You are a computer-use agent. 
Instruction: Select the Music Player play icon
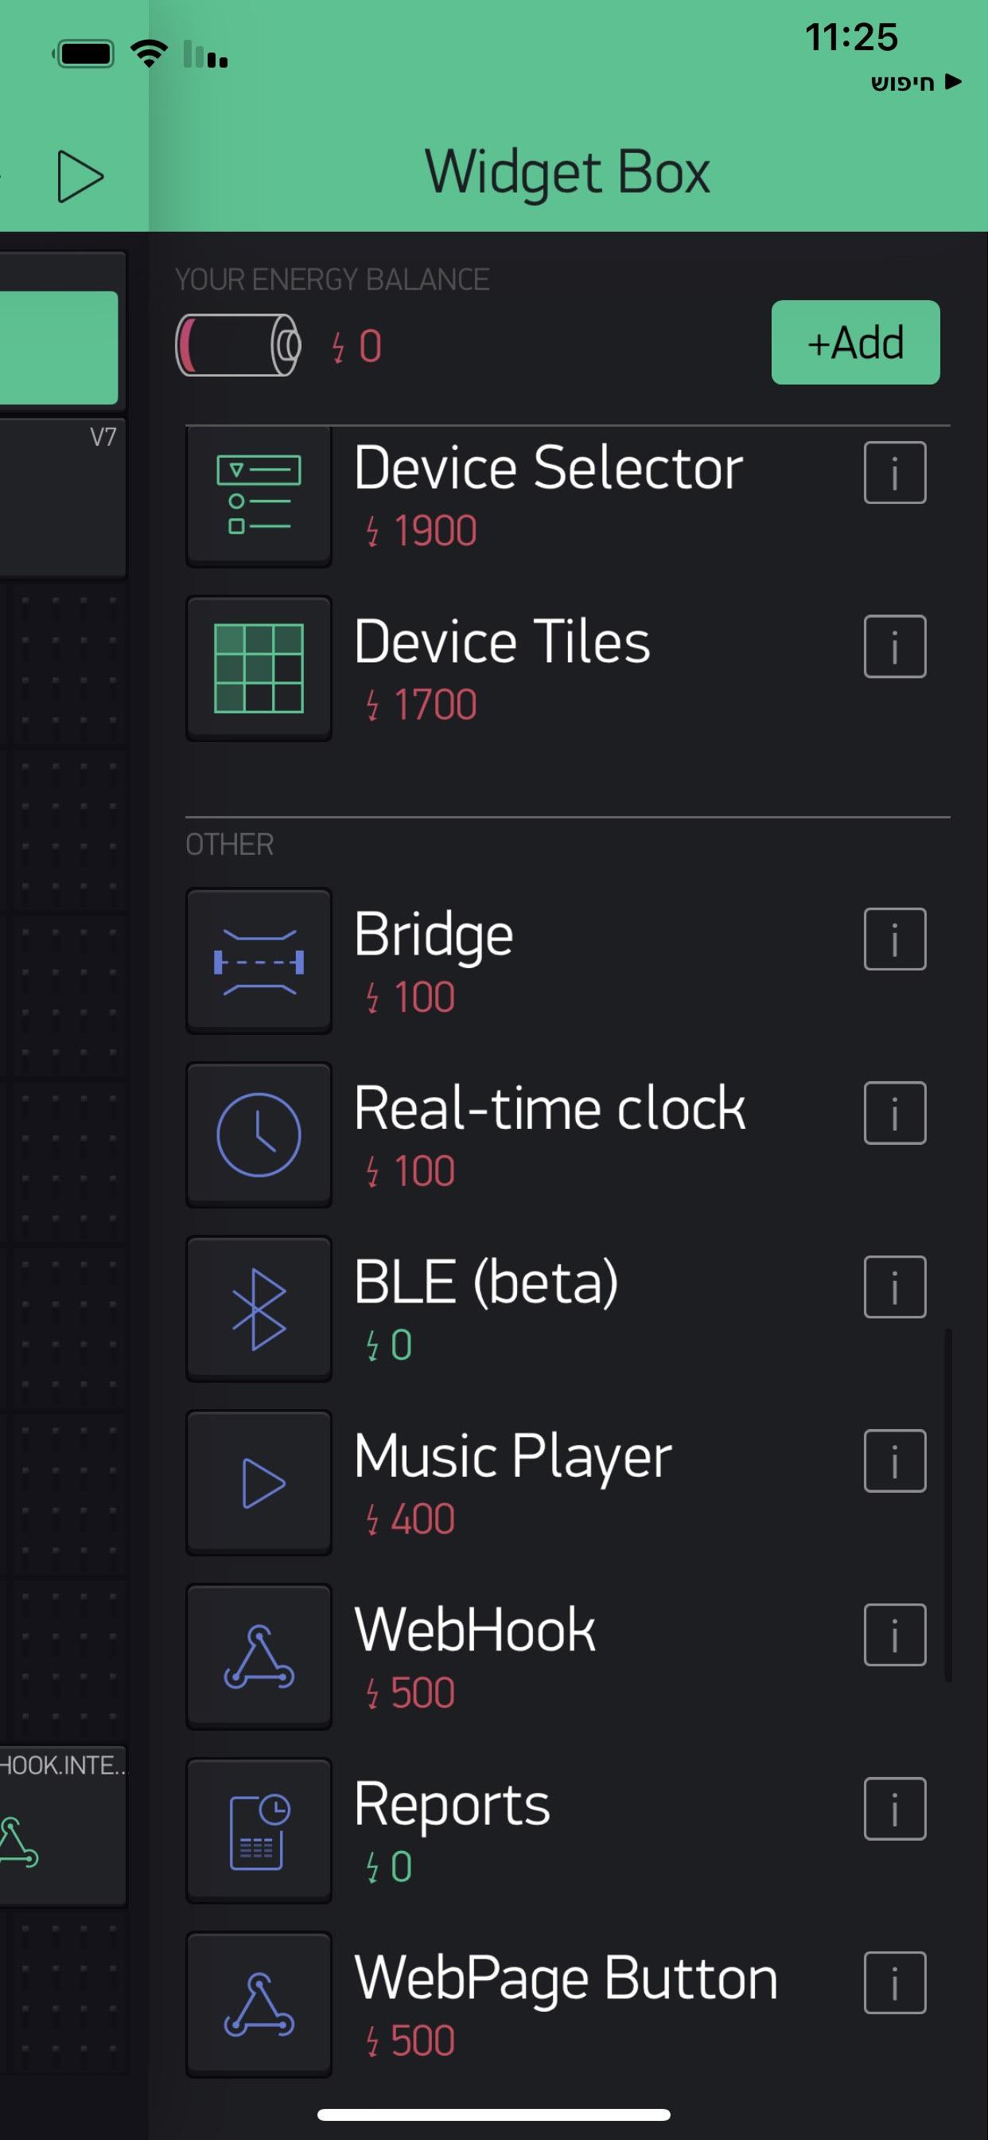[x=259, y=1484]
